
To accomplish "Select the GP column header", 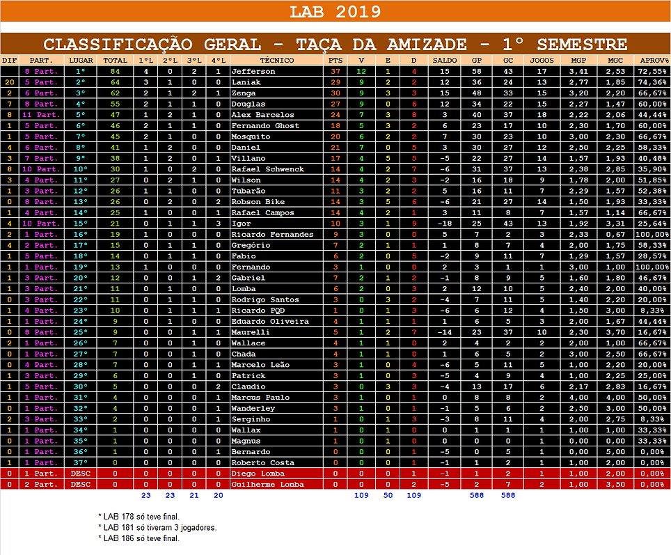I will tap(476, 61).
